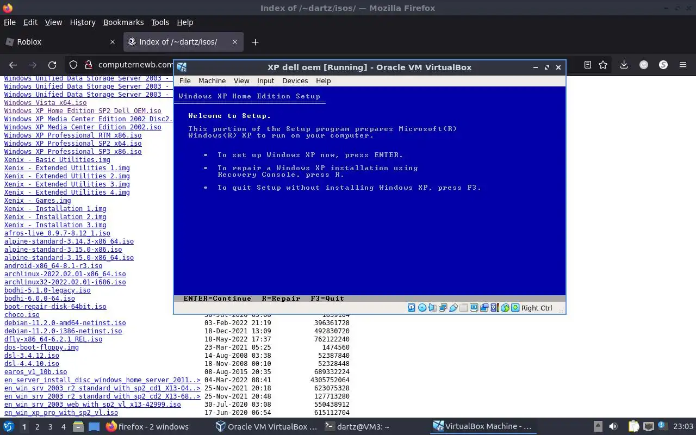Open Firefox downloads panel
The height and width of the screenshot is (435, 696).
point(624,65)
